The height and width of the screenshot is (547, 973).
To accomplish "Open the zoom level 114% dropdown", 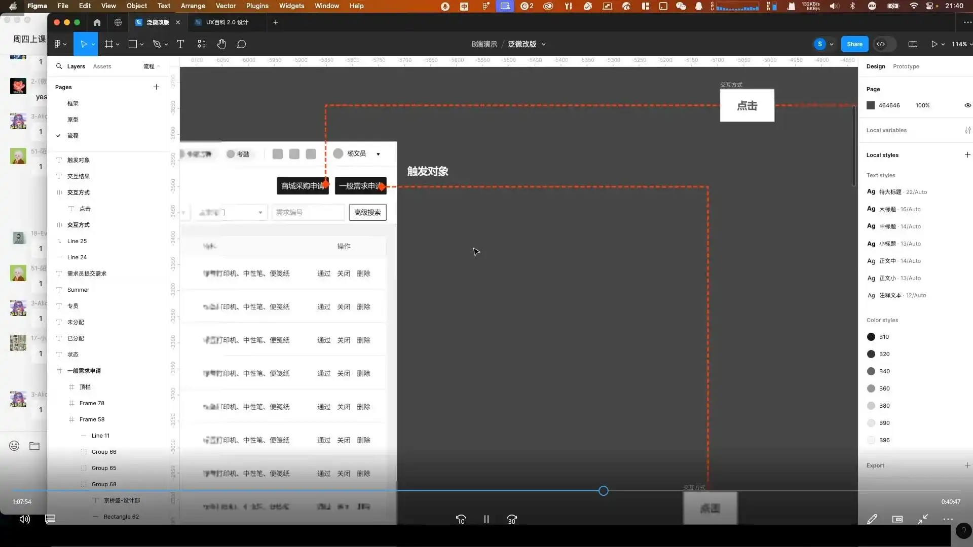I will [x=961, y=44].
